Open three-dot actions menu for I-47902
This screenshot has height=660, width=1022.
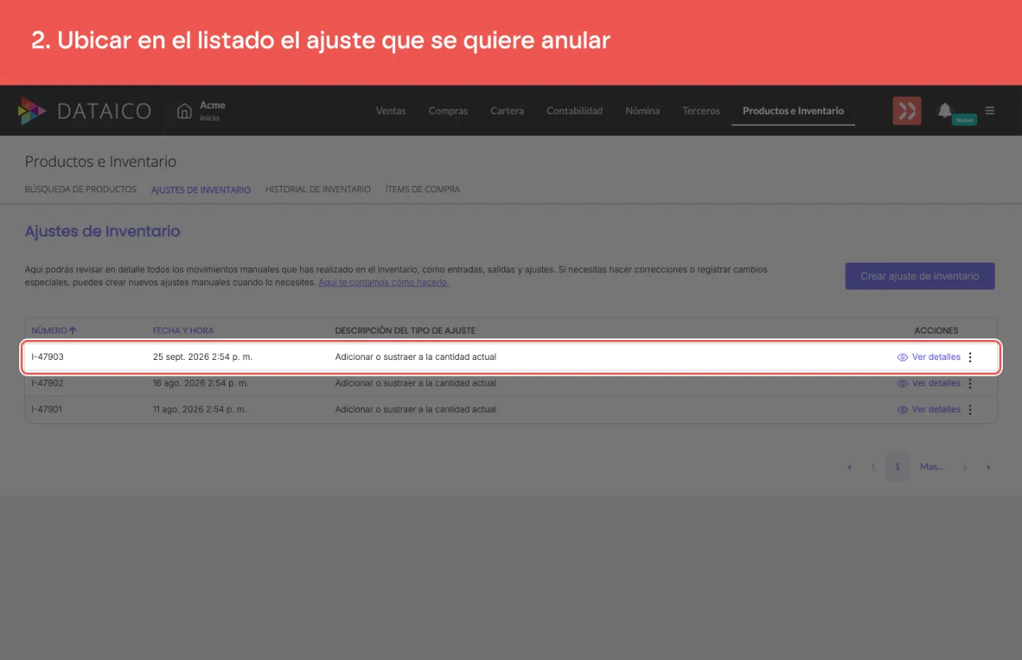pos(970,384)
